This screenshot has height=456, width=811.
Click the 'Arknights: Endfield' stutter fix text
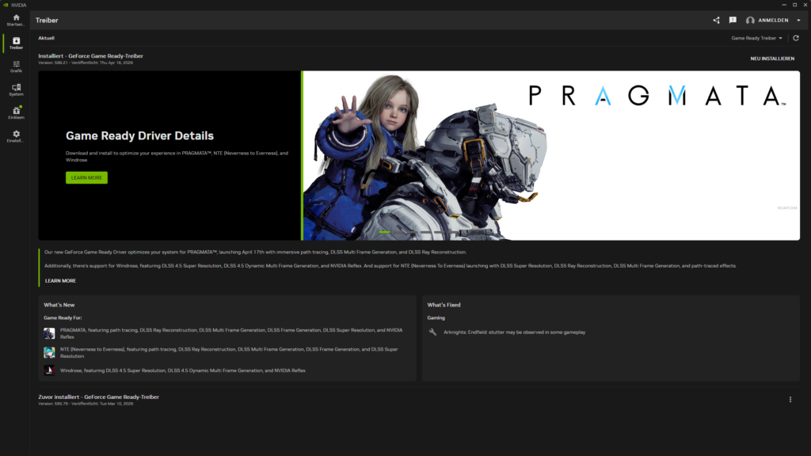(515, 332)
